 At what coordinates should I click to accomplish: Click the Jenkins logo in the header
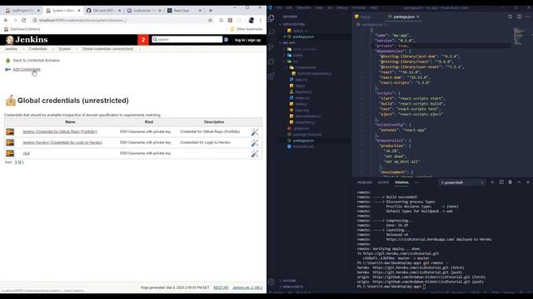coord(27,40)
